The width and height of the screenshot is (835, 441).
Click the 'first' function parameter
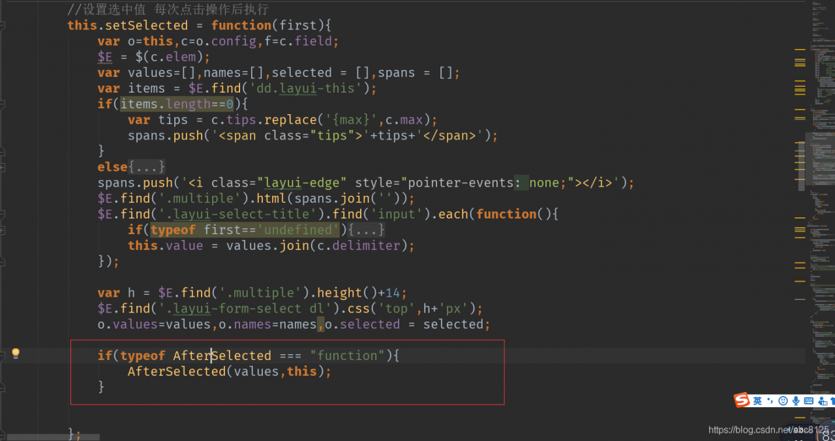[298, 25]
